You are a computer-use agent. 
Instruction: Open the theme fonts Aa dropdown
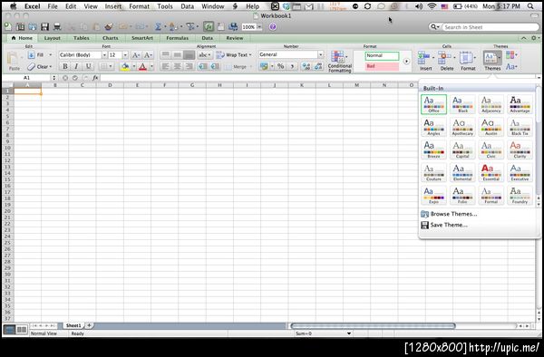point(511,66)
